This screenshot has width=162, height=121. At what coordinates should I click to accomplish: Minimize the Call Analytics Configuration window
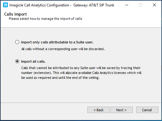(x=127, y=5)
